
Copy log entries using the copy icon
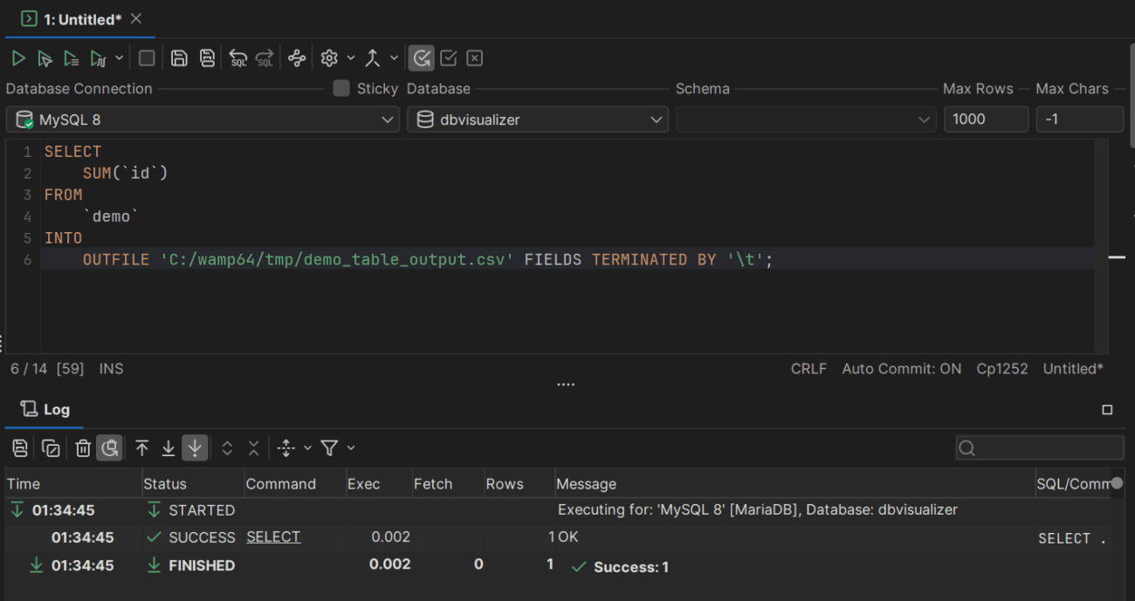[51, 447]
